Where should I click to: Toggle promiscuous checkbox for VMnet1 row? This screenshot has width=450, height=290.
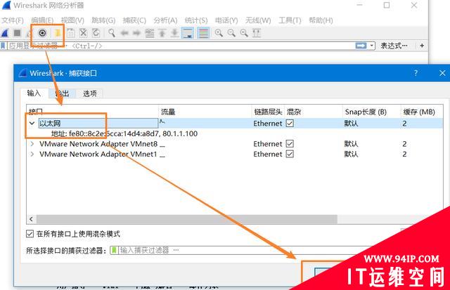tap(290, 154)
